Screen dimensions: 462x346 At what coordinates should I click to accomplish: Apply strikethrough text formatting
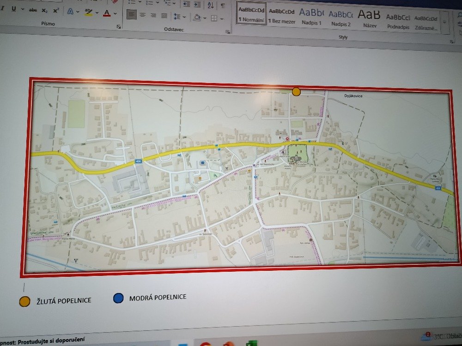tap(33, 10)
